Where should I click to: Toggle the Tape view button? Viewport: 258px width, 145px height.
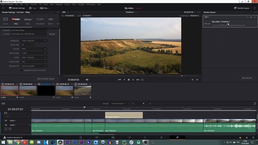coord(33,8)
